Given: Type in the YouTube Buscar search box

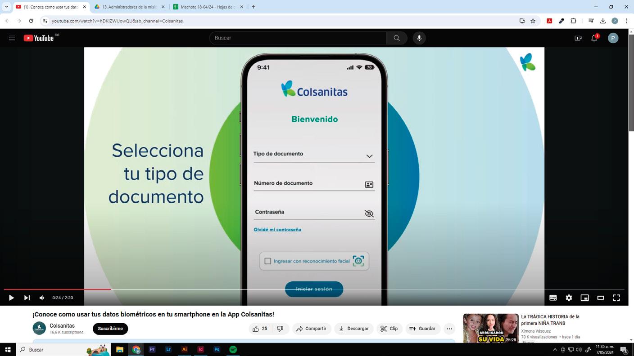Looking at the screenshot, I should pyautogui.click(x=298, y=38).
